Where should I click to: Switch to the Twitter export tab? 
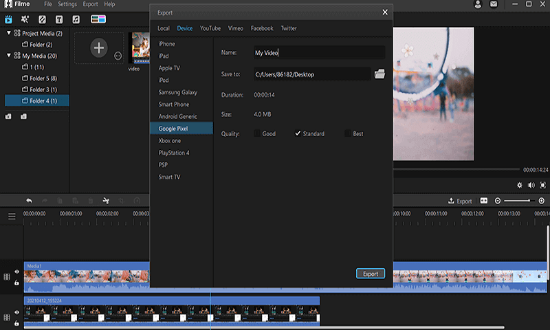click(289, 28)
